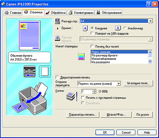Select the Книжная orientation radio button
159x138 pixels.
[92, 28]
